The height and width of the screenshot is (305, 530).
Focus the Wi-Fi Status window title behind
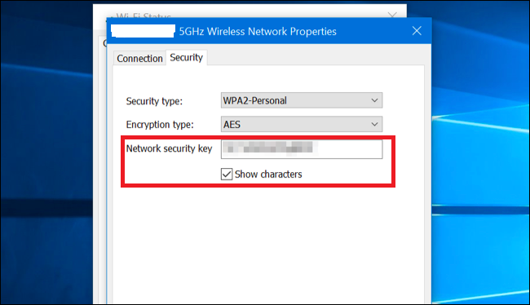tap(144, 15)
